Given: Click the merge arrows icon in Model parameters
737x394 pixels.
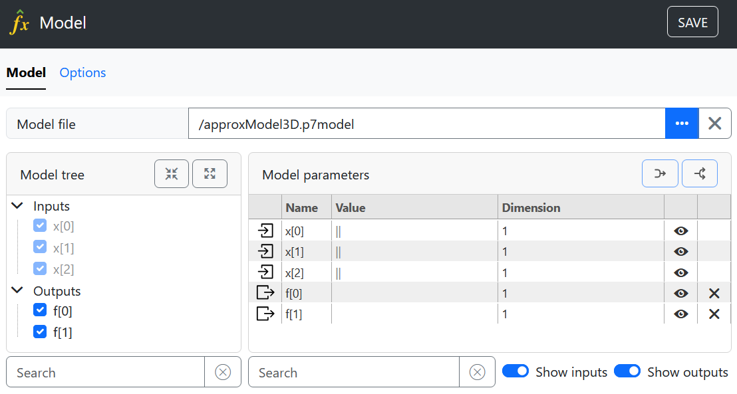Looking at the screenshot, I should click(x=659, y=174).
